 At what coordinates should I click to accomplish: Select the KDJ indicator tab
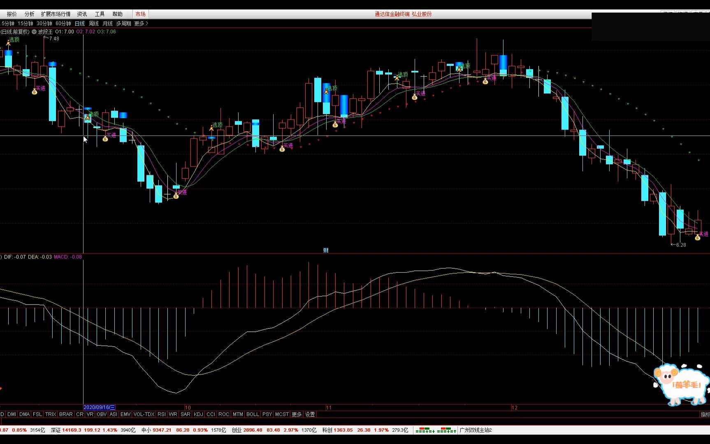click(198, 414)
